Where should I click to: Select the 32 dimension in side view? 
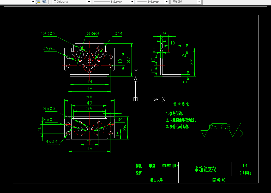click(191, 62)
